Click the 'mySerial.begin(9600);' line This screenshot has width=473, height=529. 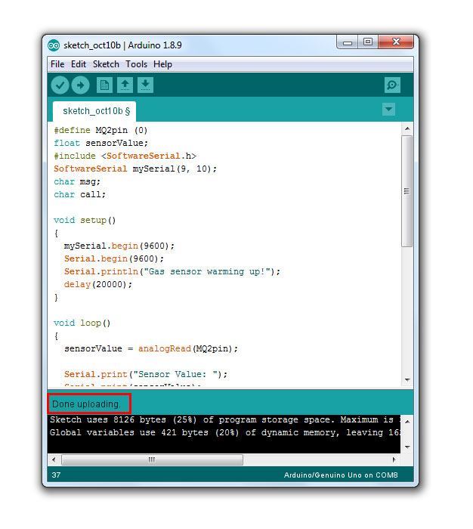point(119,246)
